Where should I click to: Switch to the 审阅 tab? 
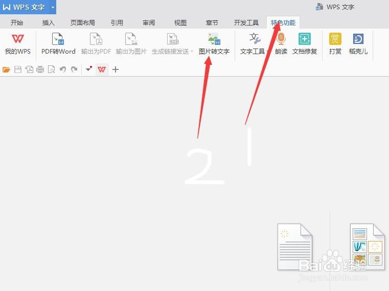click(x=149, y=23)
